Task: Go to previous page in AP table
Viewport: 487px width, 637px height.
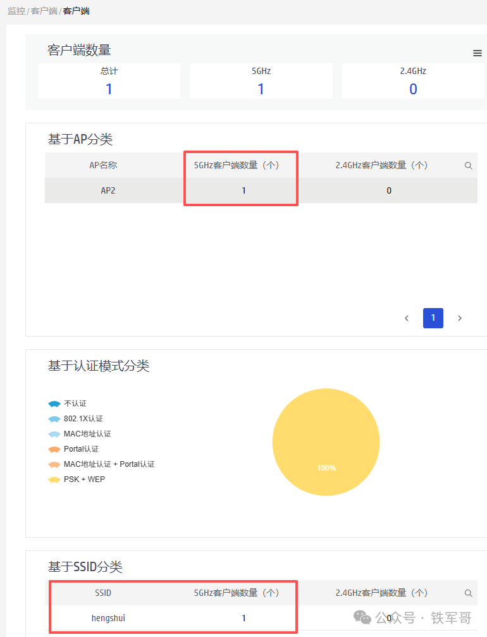Action: click(x=407, y=318)
